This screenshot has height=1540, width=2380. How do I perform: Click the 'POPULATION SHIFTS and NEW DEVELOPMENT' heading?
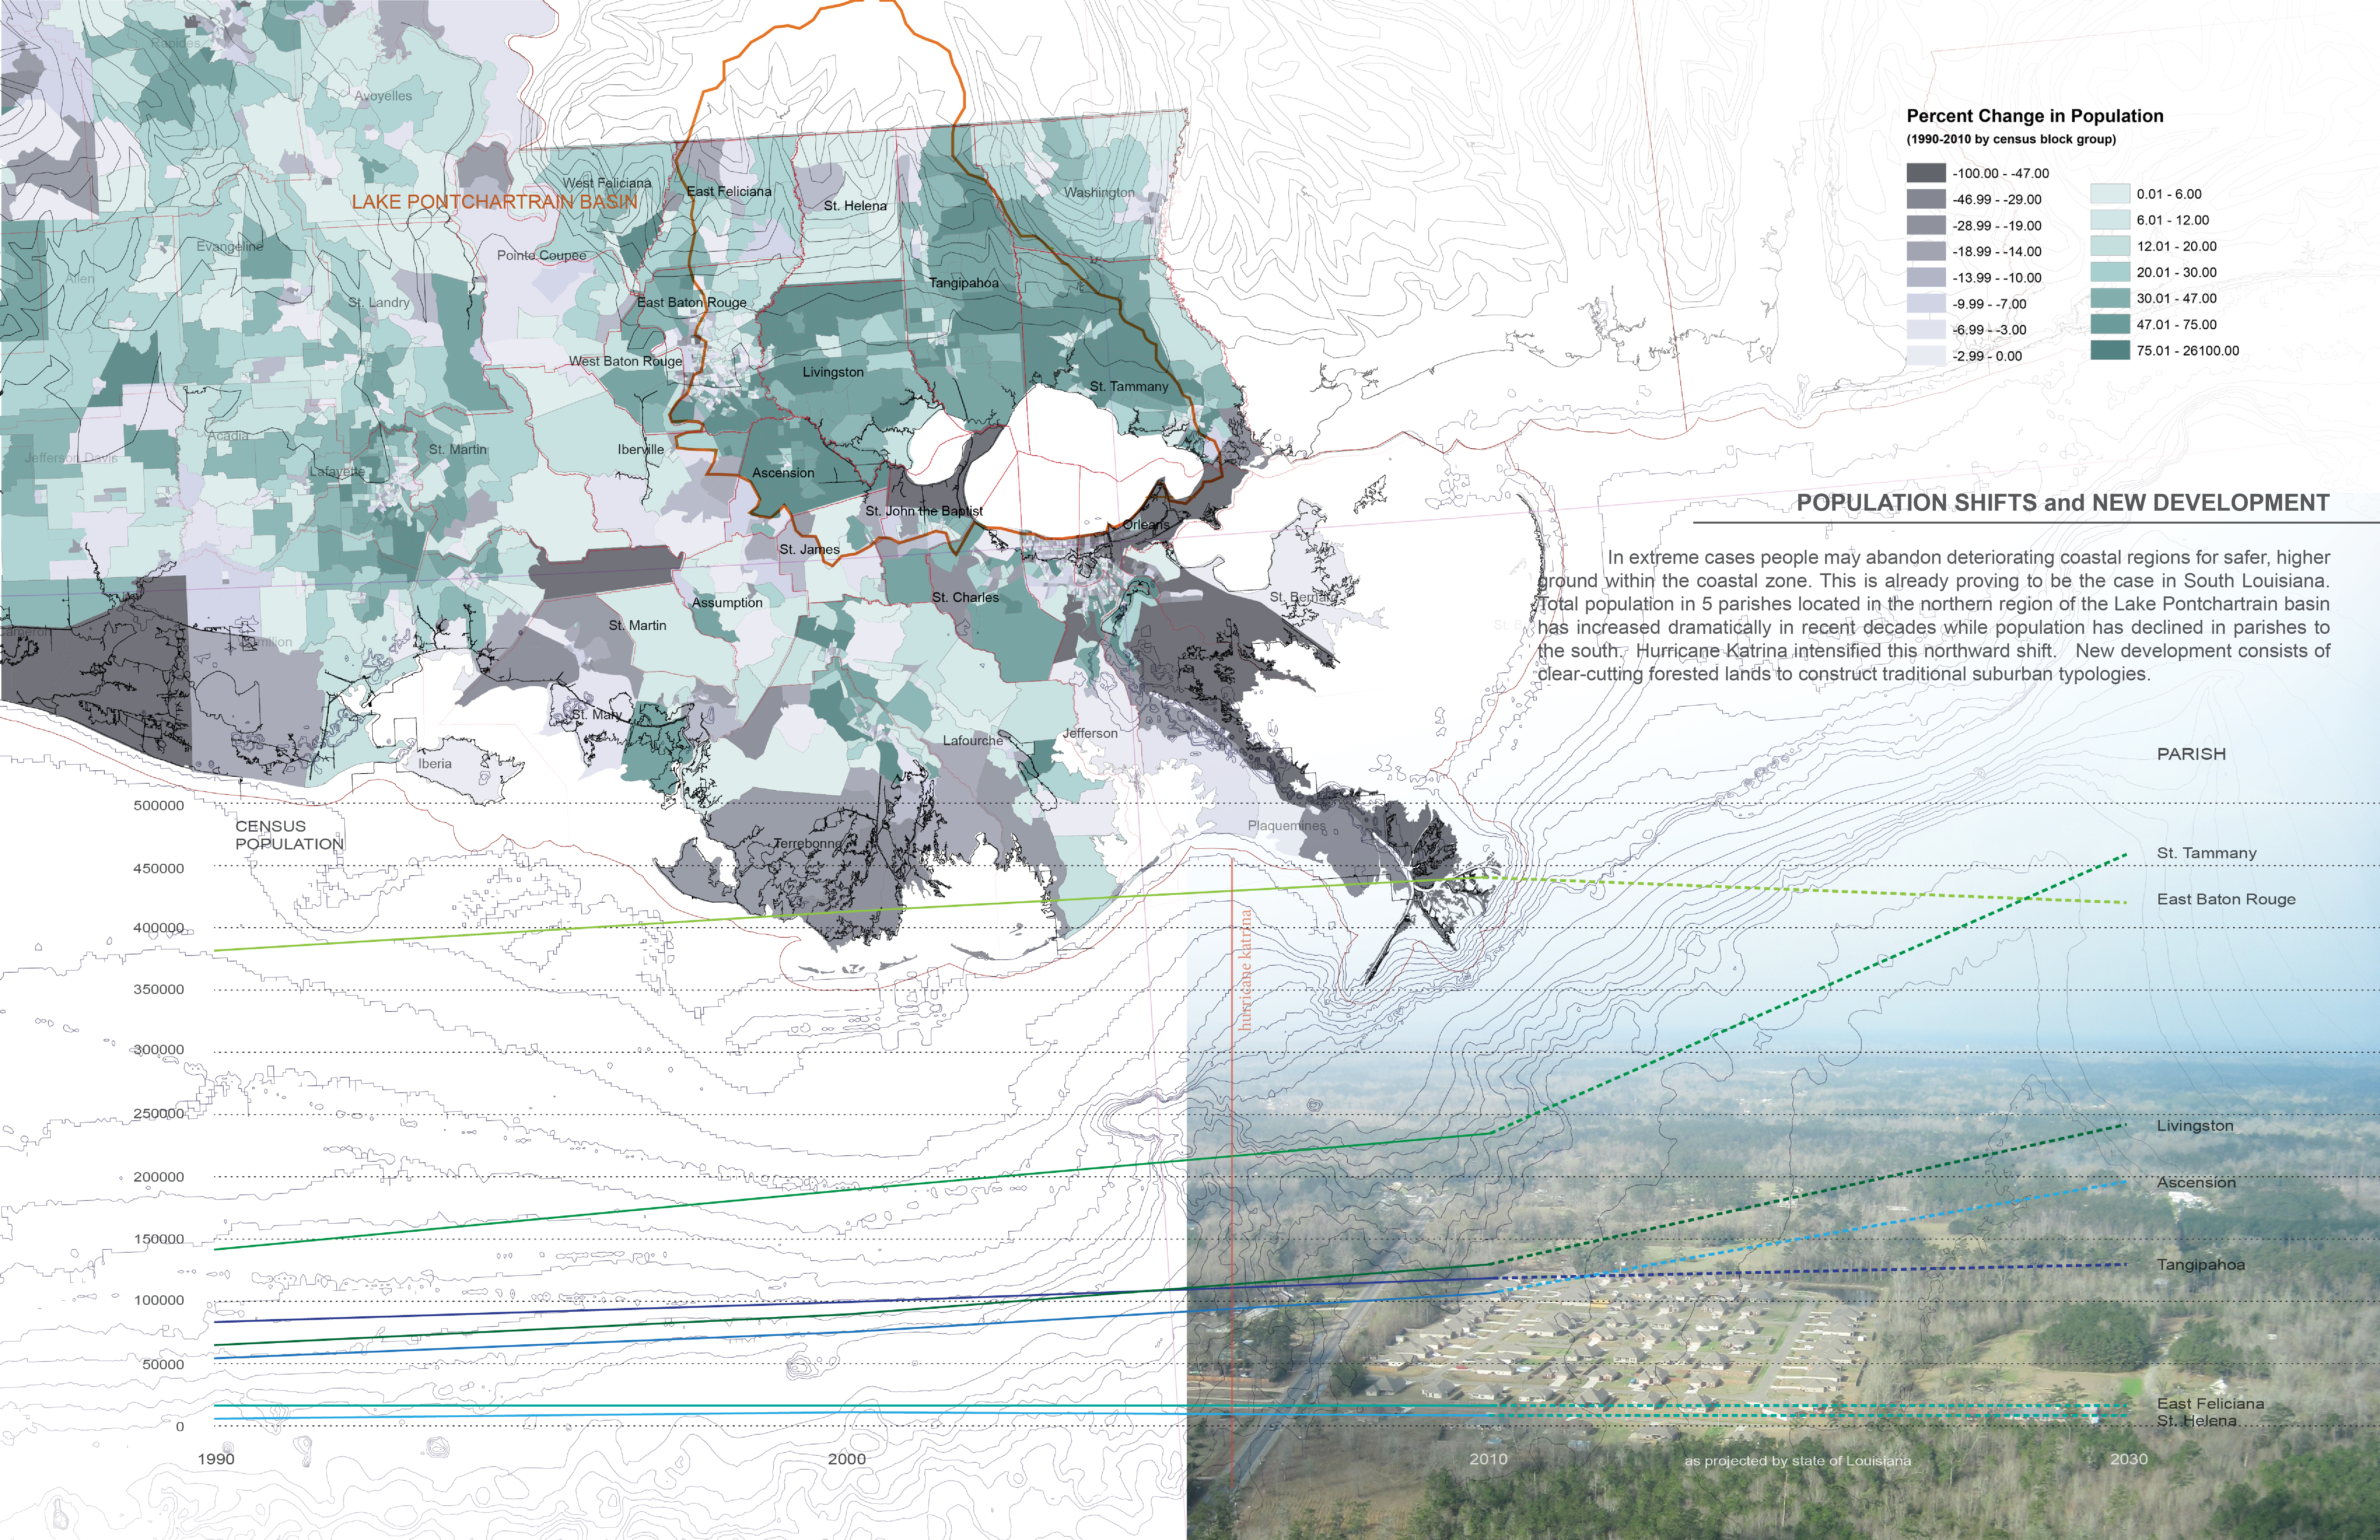[2063, 503]
